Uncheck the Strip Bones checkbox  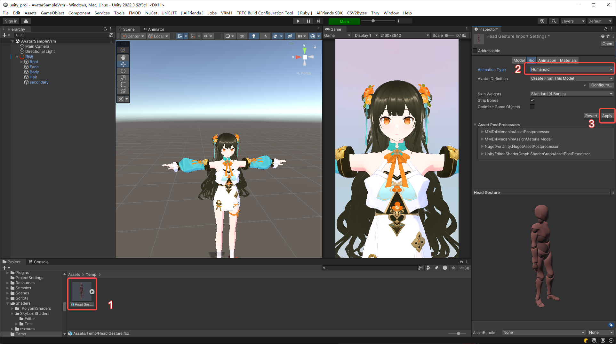(532, 100)
